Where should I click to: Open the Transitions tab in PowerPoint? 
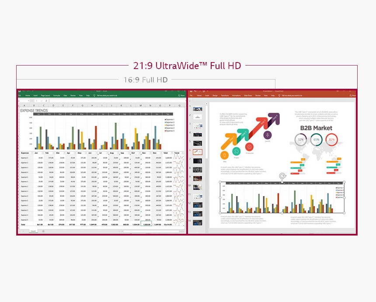pos(225,95)
